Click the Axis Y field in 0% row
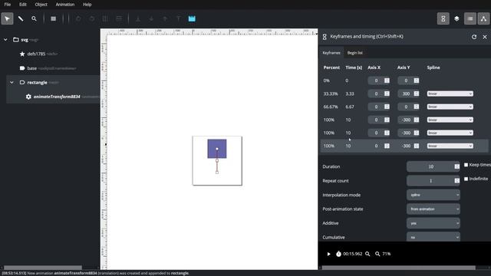 (x=406, y=80)
